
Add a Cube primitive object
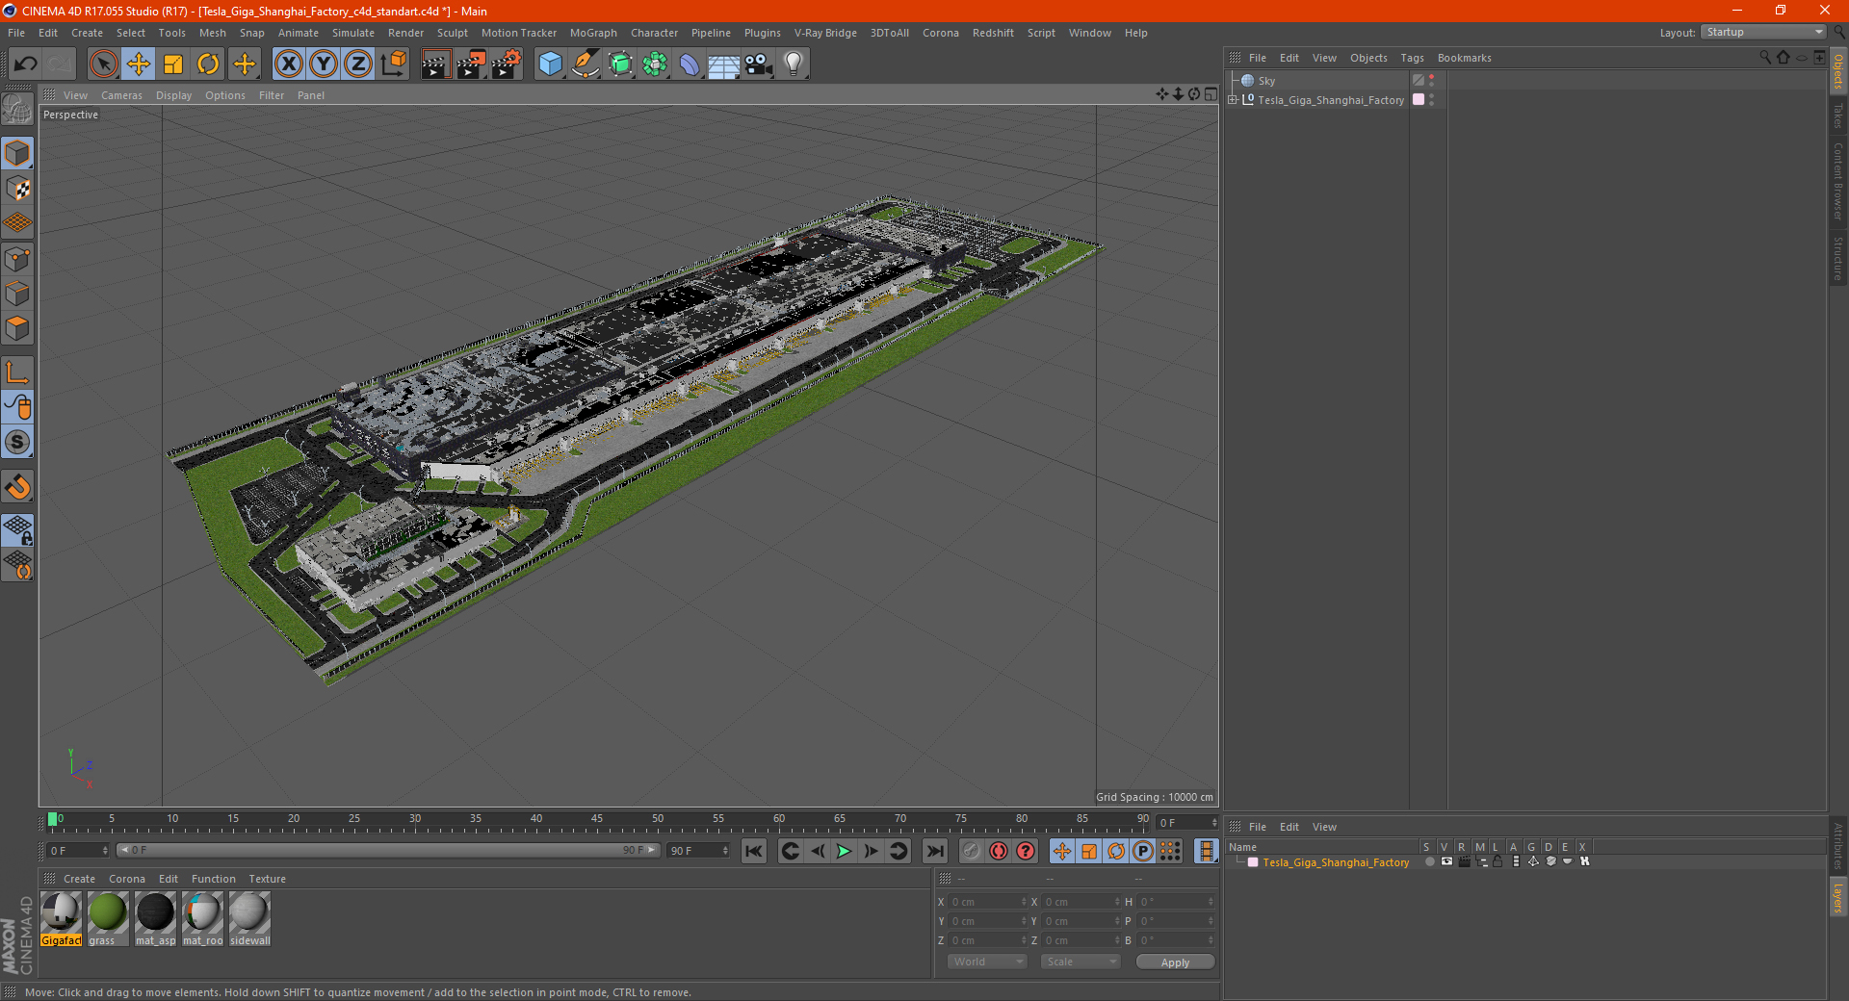[550, 64]
